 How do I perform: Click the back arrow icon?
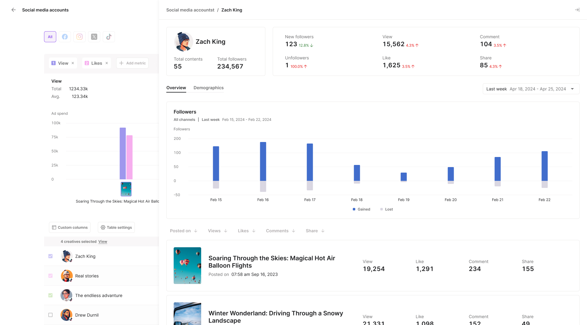click(x=13, y=10)
